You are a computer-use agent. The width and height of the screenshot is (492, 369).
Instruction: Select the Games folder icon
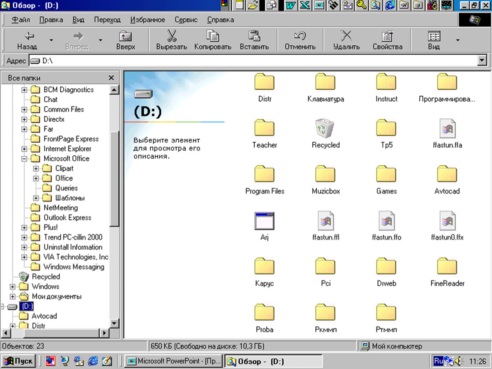386,174
